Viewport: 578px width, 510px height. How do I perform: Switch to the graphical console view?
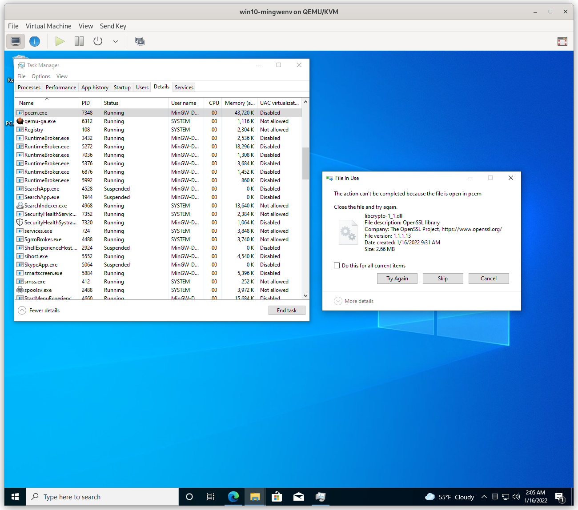[16, 41]
